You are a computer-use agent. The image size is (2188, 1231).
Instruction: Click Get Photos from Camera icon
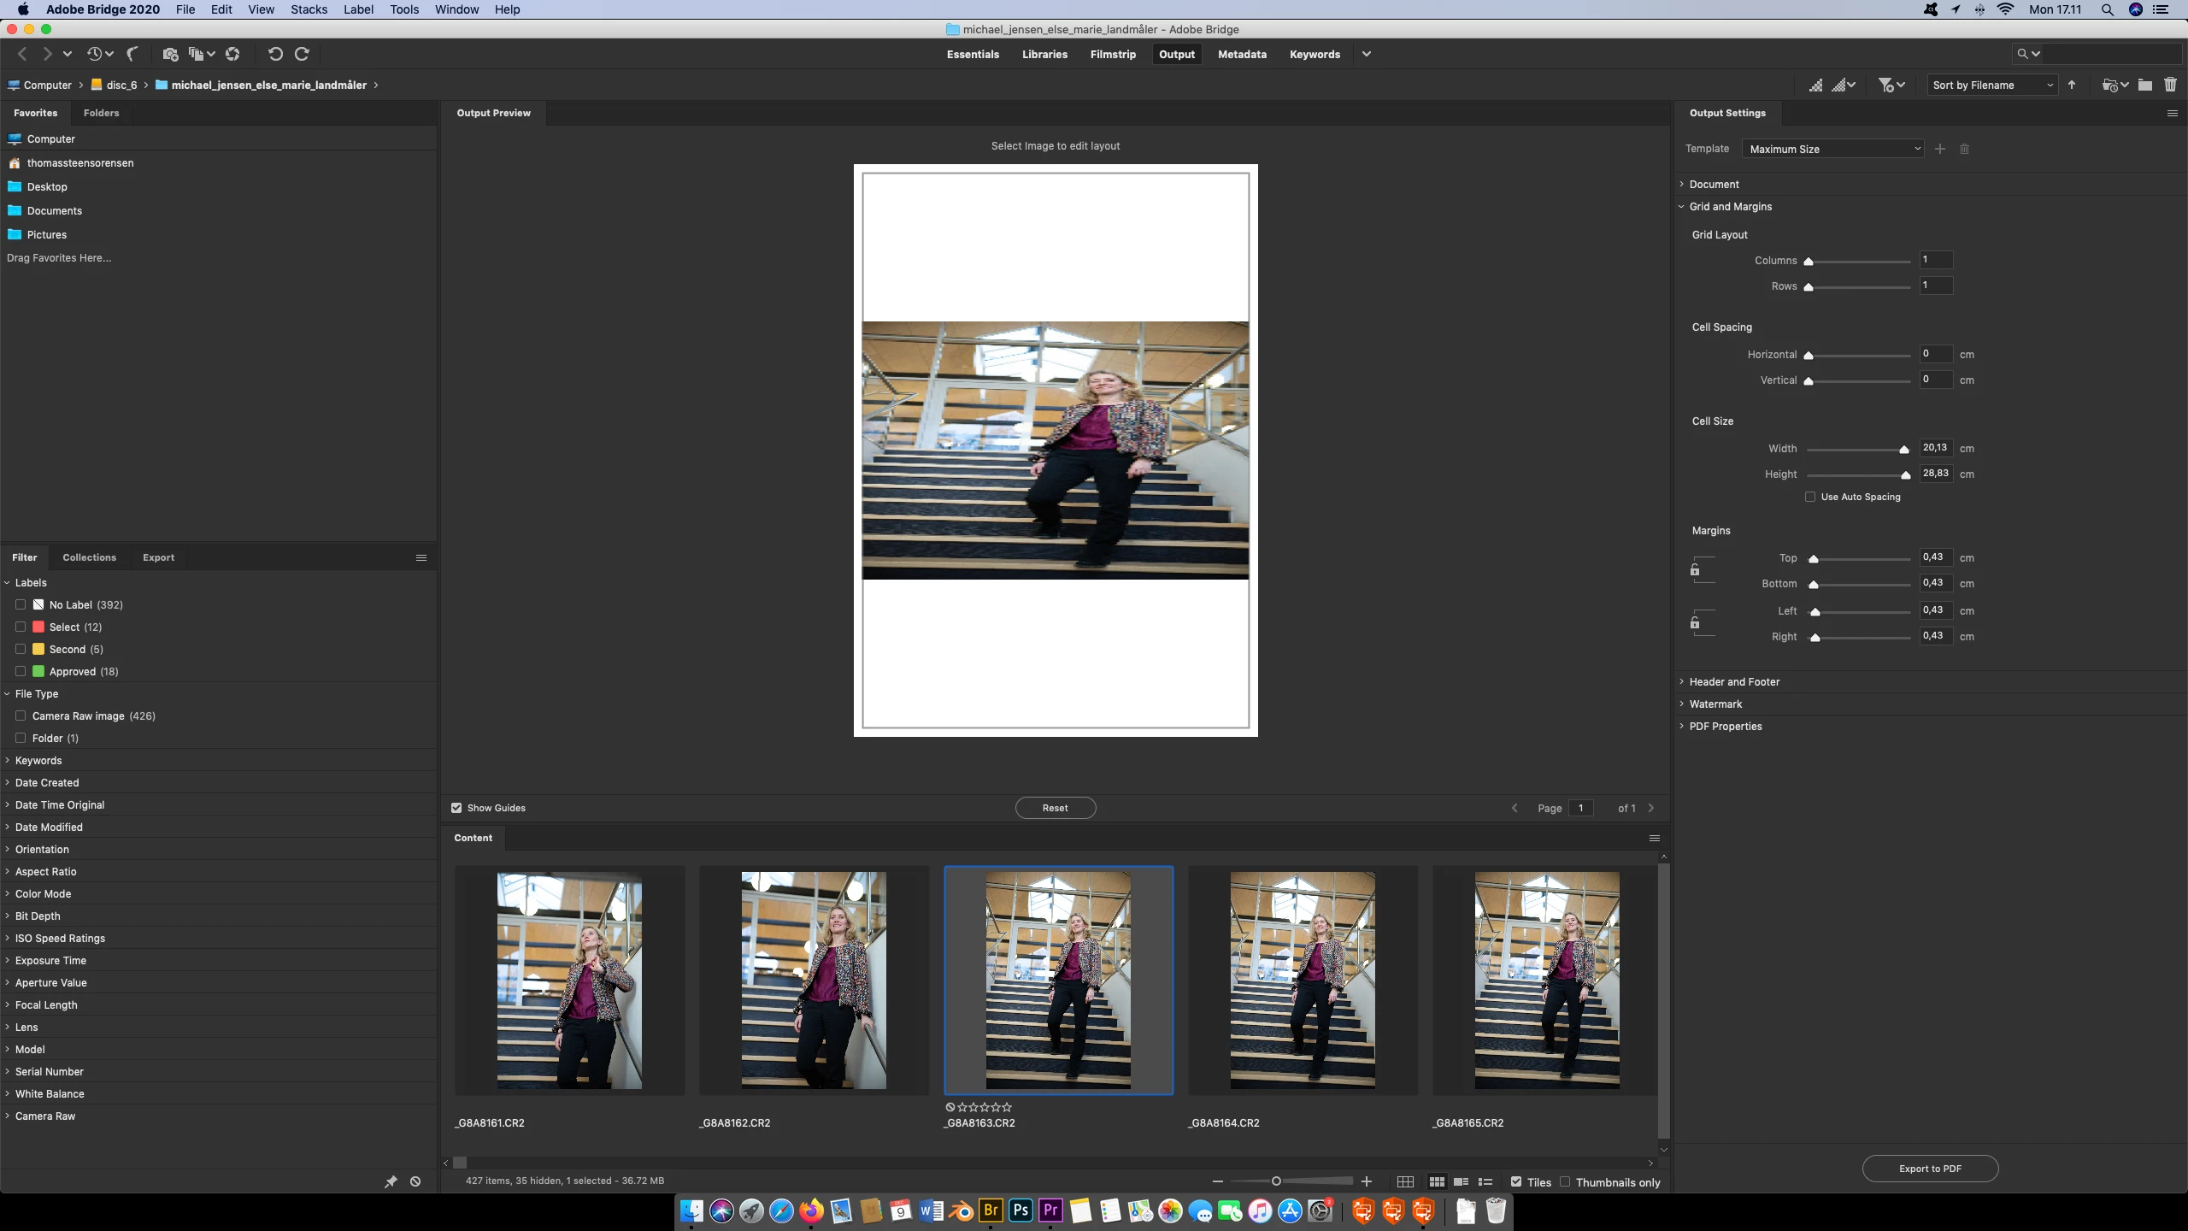[x=170, y=54]
